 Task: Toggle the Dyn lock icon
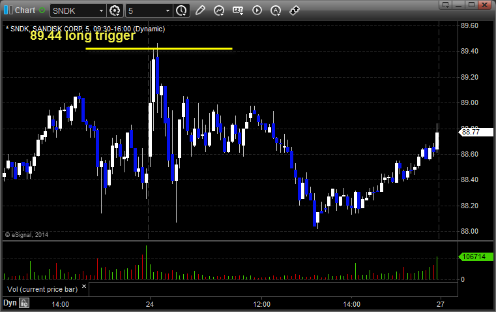(x=24, y=303)
